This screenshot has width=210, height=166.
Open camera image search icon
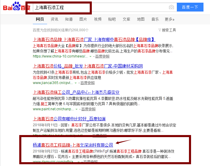(x=171, y=7)
